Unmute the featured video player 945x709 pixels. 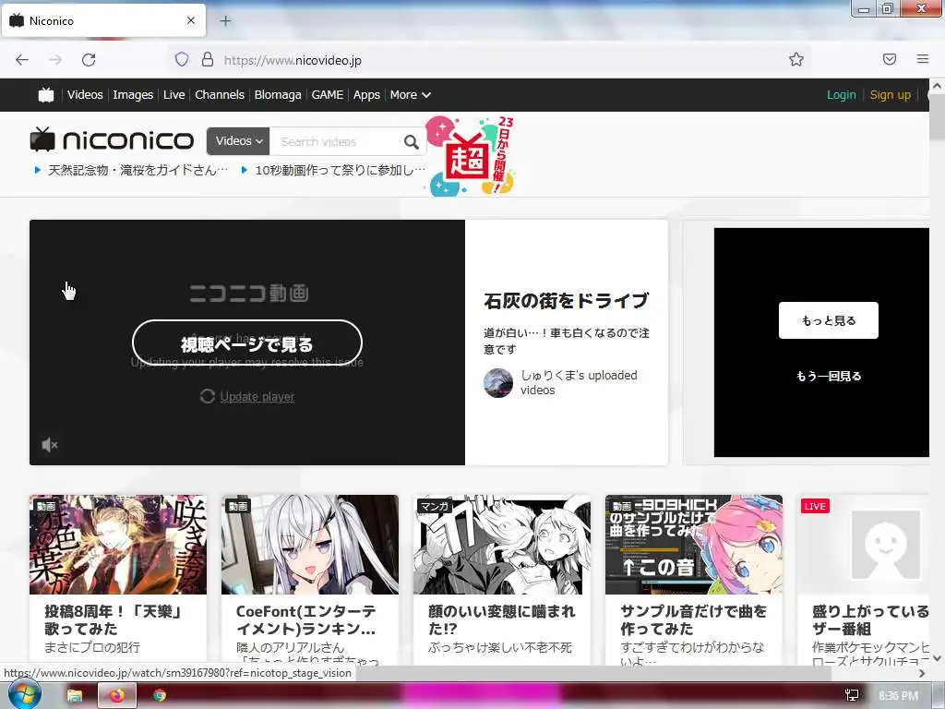coord(50,445)
